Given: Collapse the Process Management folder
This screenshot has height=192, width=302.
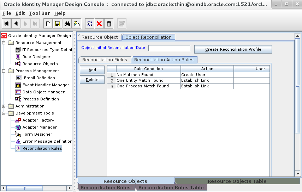Looking at the screenshot, I should click(4, 71).
